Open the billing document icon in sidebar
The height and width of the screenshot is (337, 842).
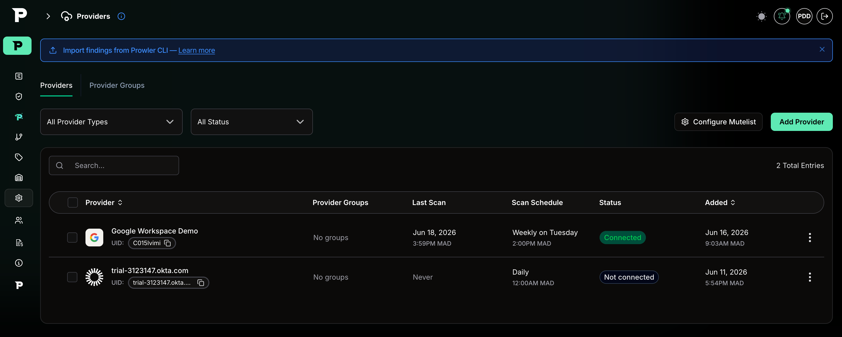point(19,243)
